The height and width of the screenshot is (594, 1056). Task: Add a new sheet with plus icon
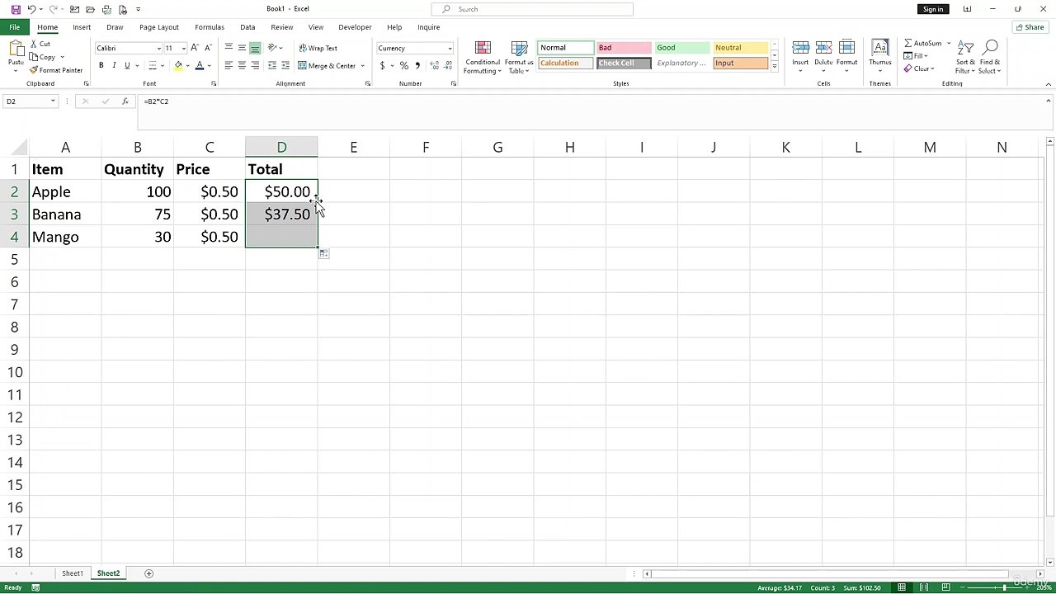pos(148,573)
